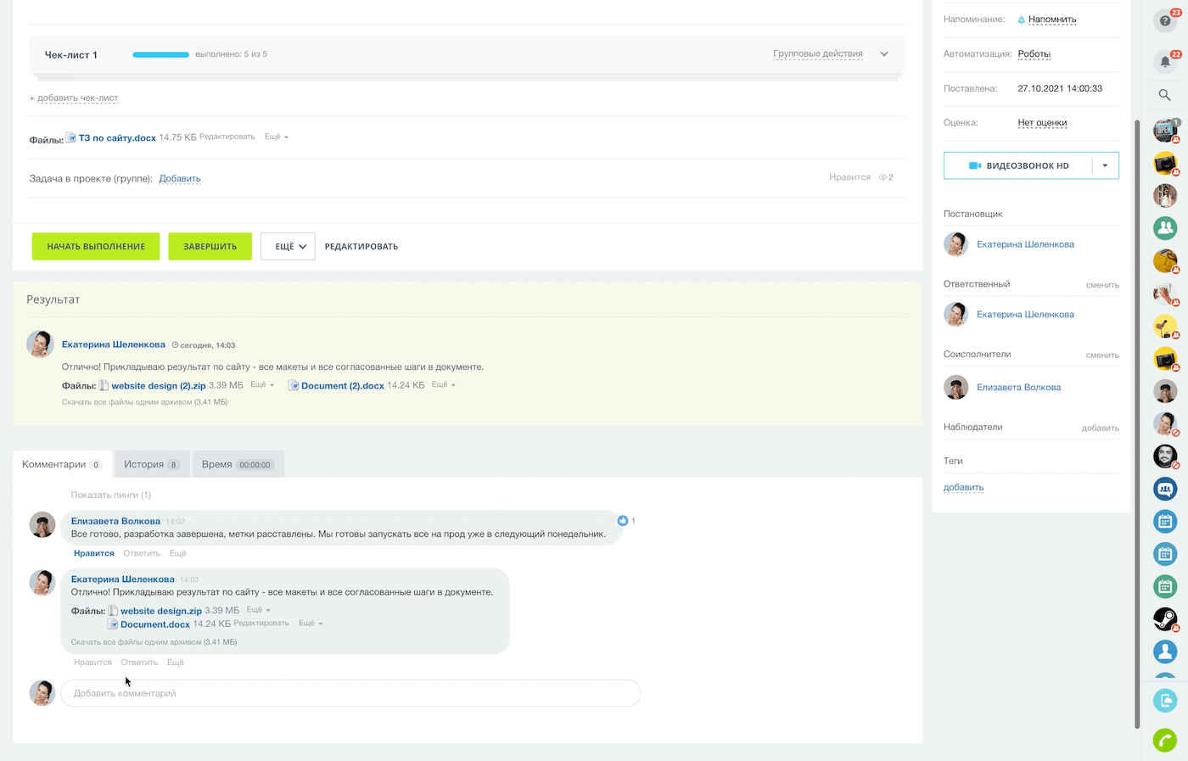Click the blue thumbs-up icon beside Elizaveta's comment
The height and width of the screenshot is (761, 1188).
[623, 521]
